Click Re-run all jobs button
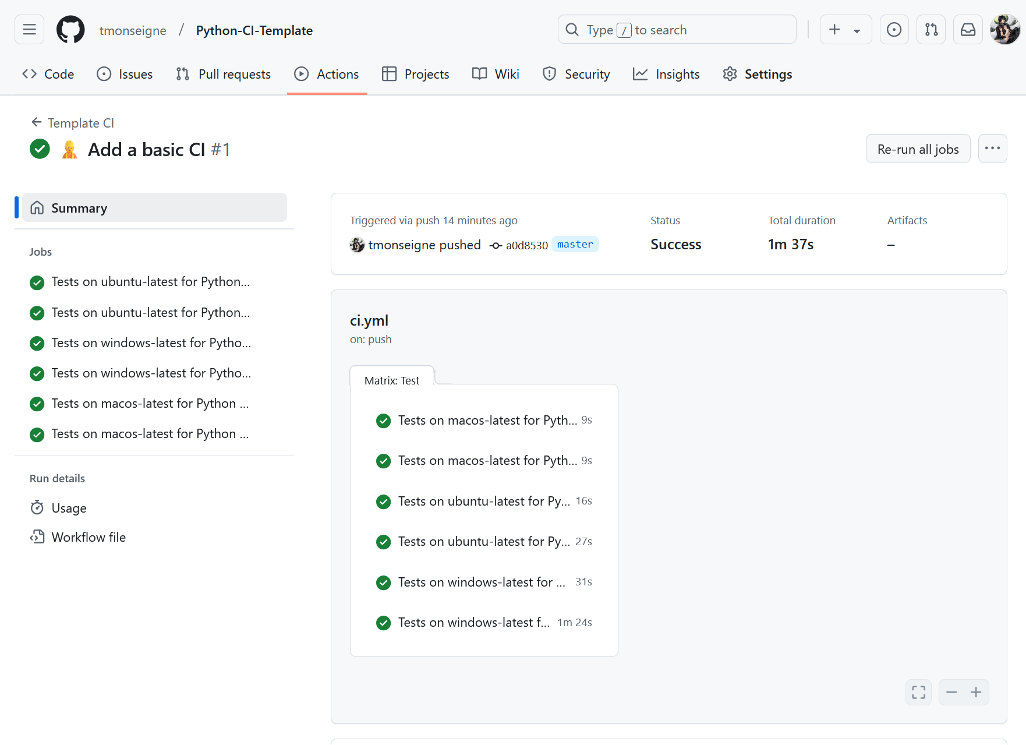 click(918, 149)
